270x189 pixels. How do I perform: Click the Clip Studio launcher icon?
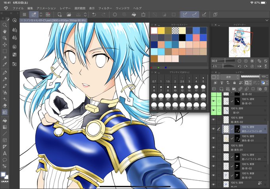click(48, 15)
